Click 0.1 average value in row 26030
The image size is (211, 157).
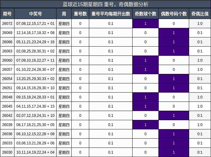click(111, 152)
